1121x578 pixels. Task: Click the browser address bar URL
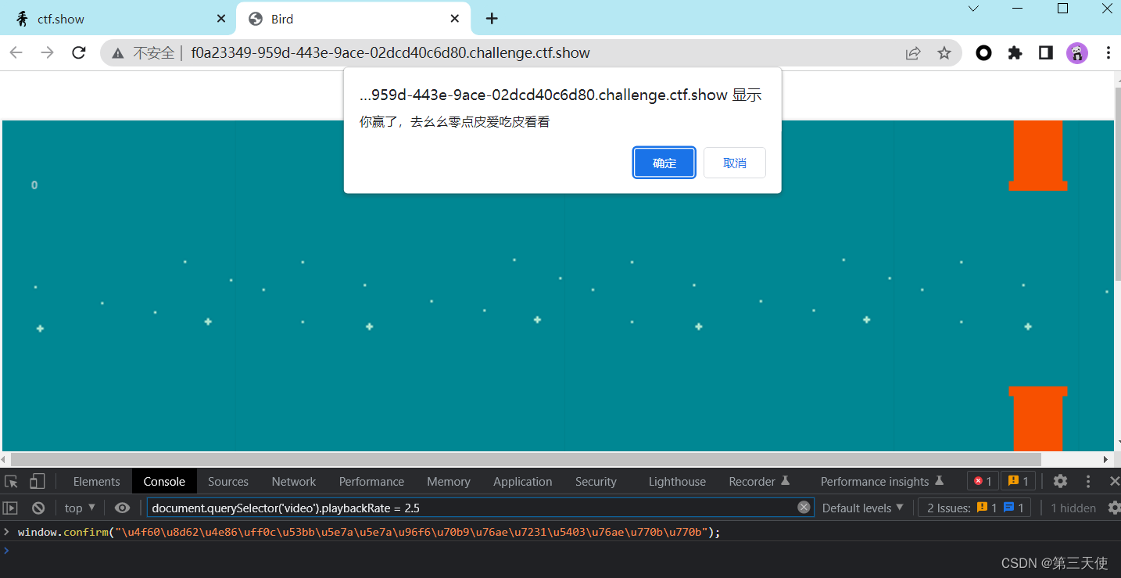coord(390,53)
